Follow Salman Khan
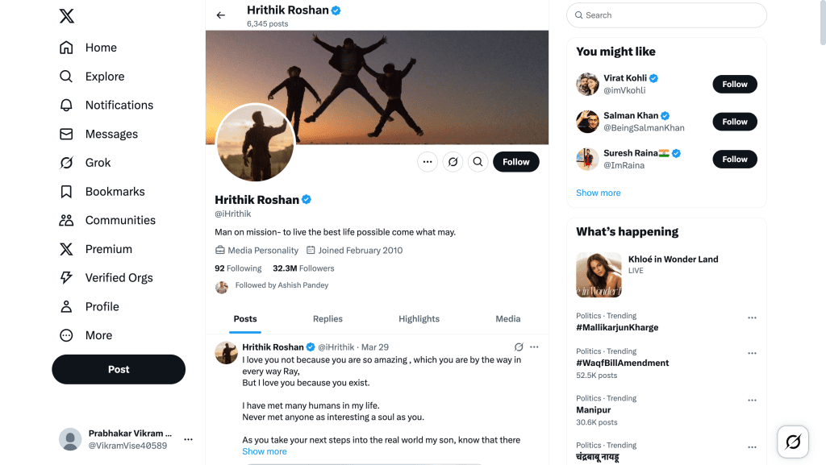 tap(734, 122)
